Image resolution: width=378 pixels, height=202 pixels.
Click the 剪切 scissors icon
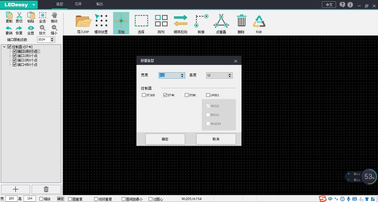point(19,15)
